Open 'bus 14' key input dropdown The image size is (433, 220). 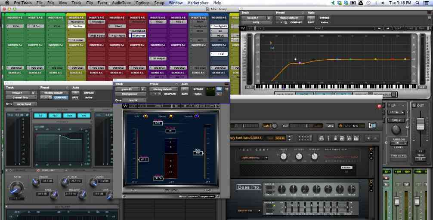click(134, 101)
